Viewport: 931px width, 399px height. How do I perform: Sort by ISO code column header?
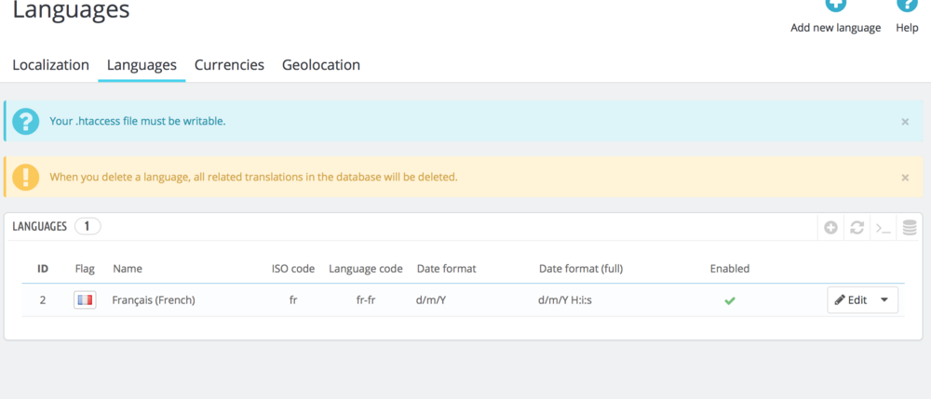click(292, 269)
